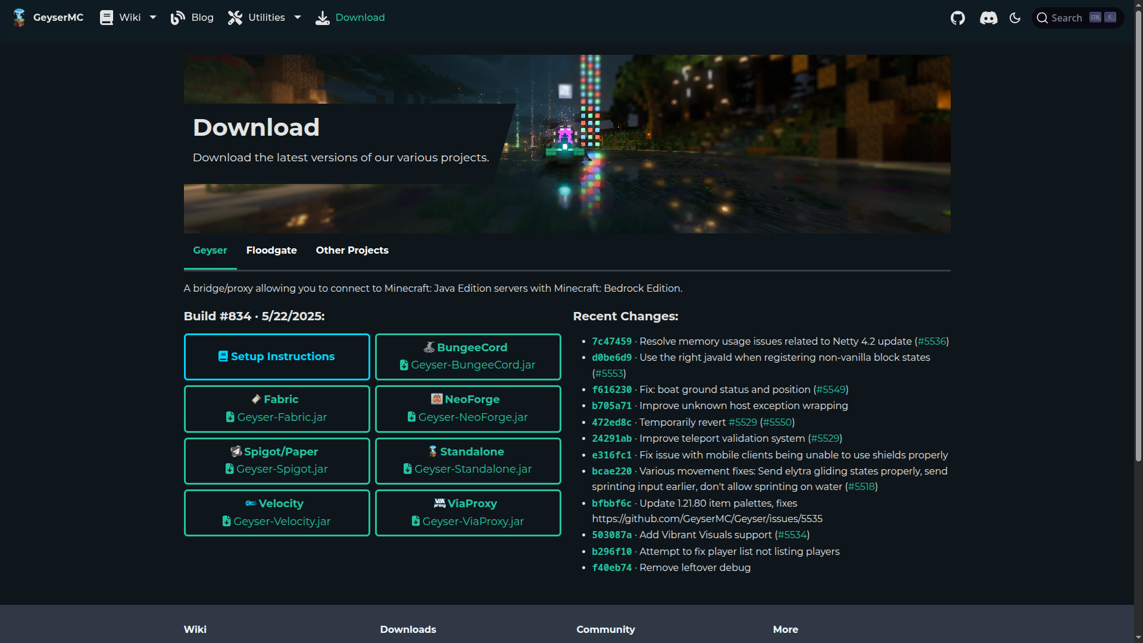This screenshot has width=1143, height=643.
Task: Expand the Wiki dropdown arrow
Action: (x=153, y=18)
